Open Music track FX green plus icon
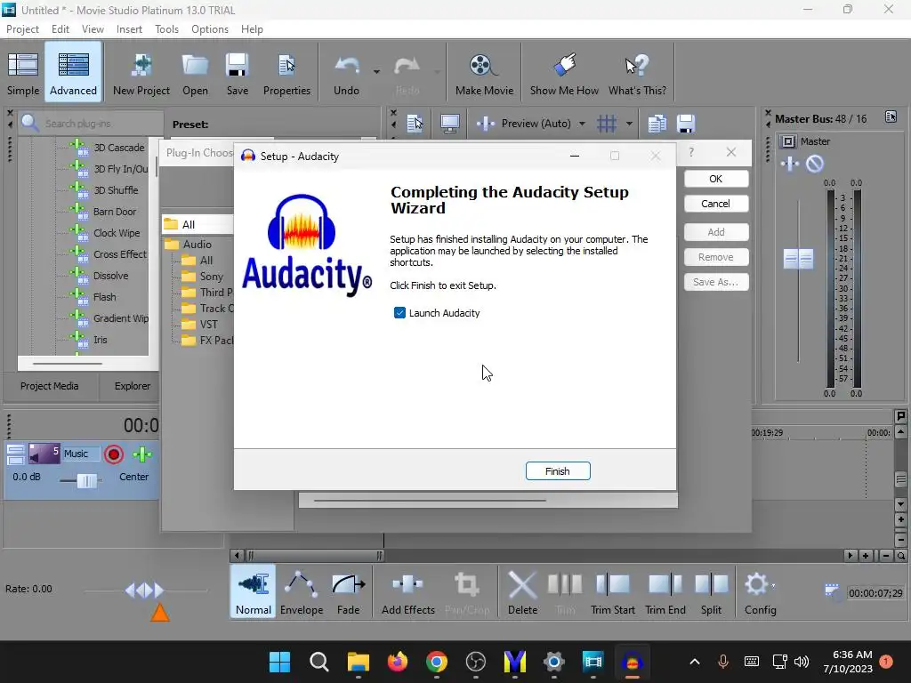Viewport: 911px width, 683px height. tap(141, 454)
